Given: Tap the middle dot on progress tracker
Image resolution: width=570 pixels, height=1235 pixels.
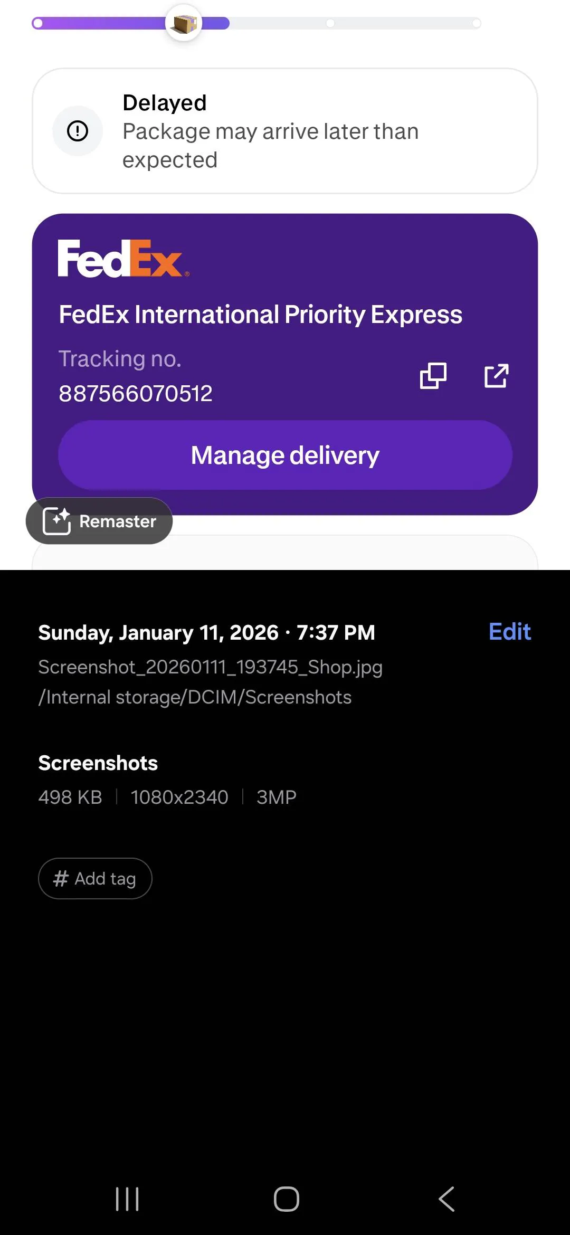Looking at the screenshot, I should coord(330,23).
